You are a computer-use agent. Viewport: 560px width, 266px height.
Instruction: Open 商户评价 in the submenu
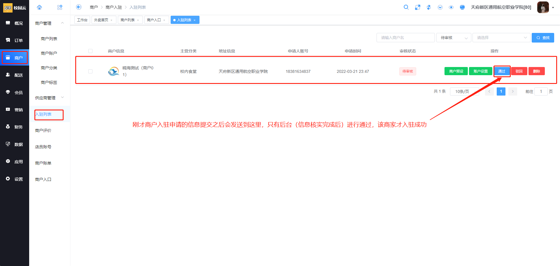coord(43,131)
